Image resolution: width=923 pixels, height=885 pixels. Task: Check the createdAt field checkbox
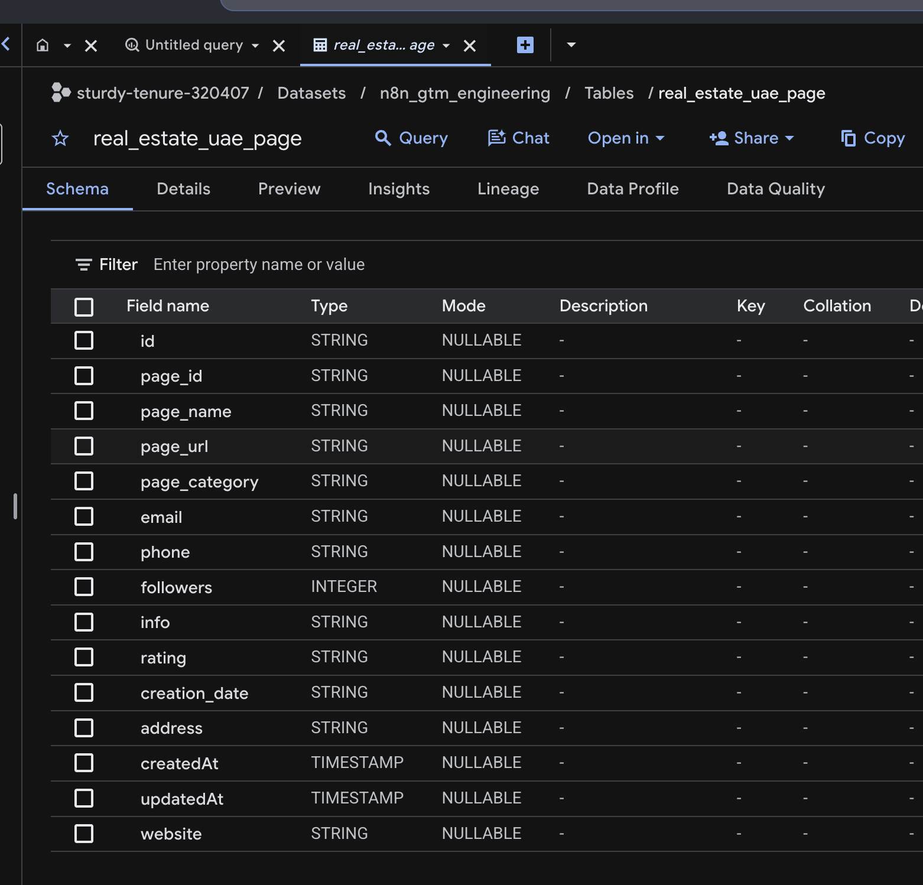coord(84,763)
